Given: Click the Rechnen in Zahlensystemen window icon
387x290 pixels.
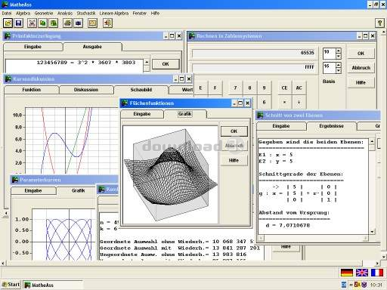Looking at the screenshot, I should pos(192,36).
